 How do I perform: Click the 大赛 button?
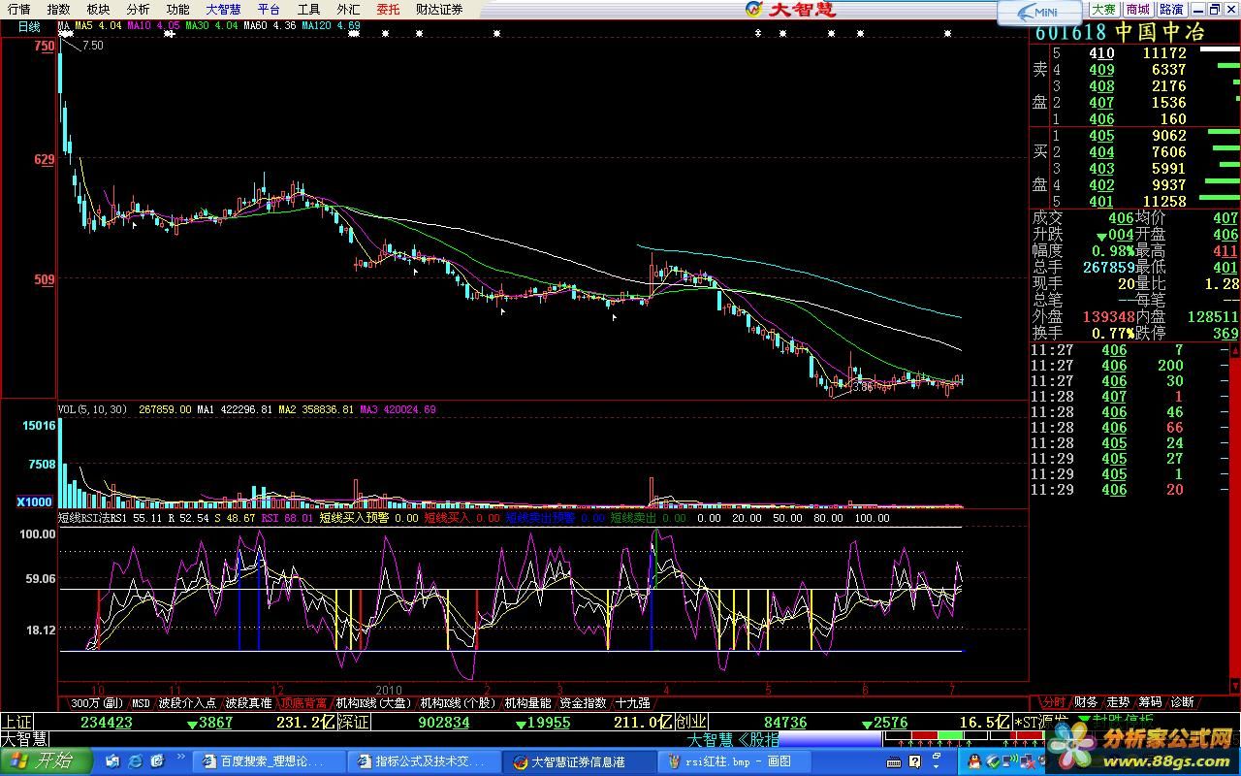click(x=1103, y=9)
